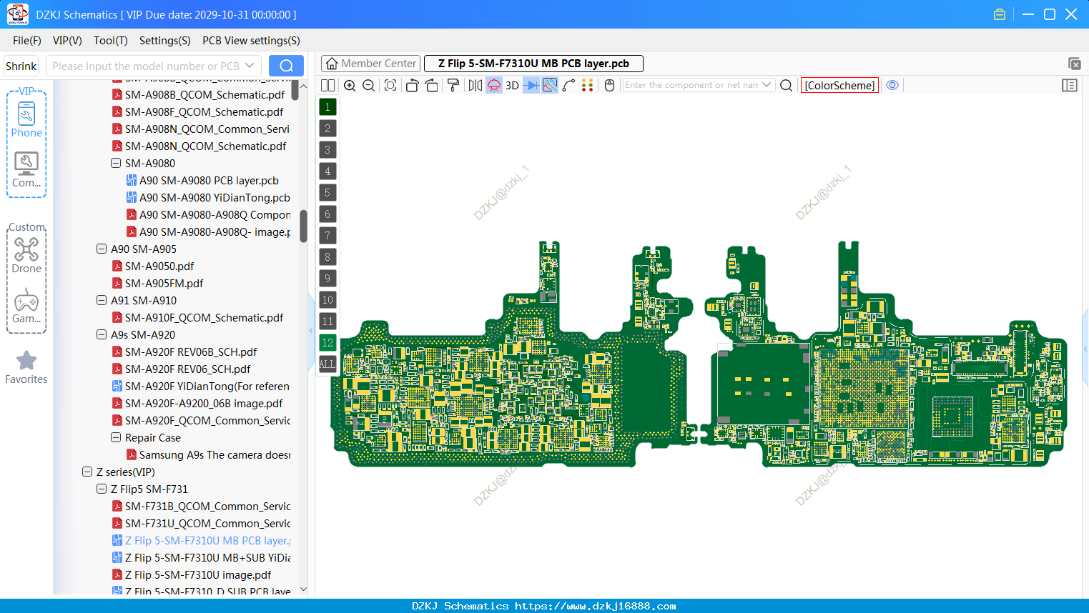The height and width of the screenshot is (613, 1089).
Task: Collapse the Z Flip5 SM-F731 folder
Action: 102,489
